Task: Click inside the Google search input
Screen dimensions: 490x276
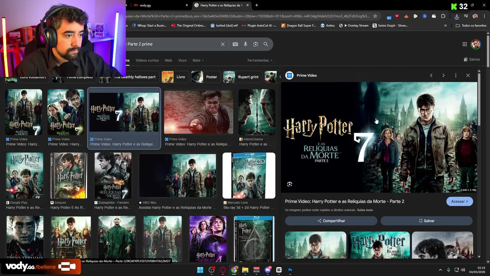Action: click(172, 44)
